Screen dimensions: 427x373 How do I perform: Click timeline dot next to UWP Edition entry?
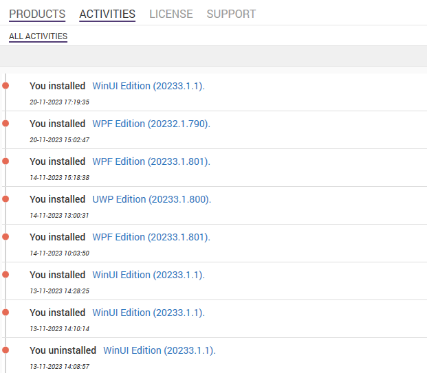[x=6, y=199]
